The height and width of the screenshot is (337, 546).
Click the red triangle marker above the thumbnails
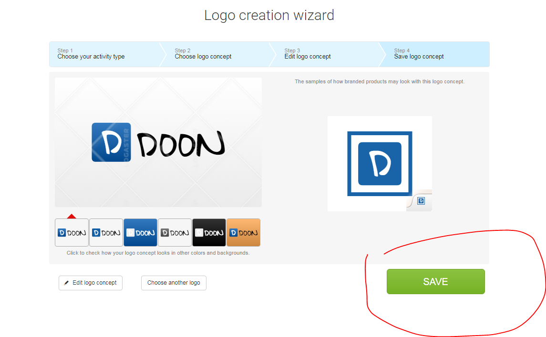72,216
